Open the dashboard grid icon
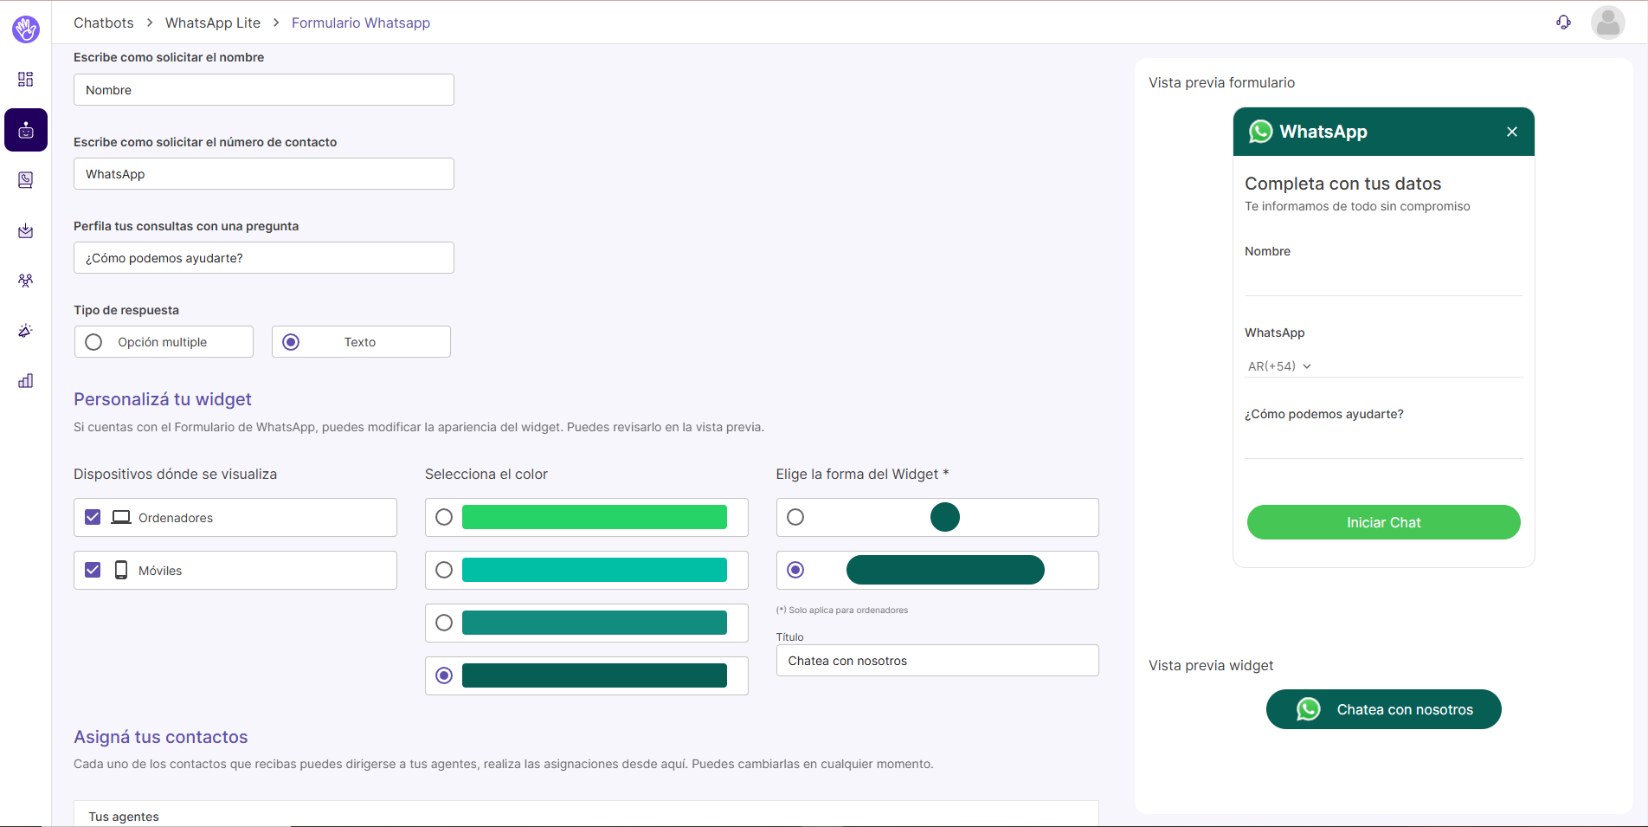The width and height of the screenshot is (1648, 827). [26, 80]
